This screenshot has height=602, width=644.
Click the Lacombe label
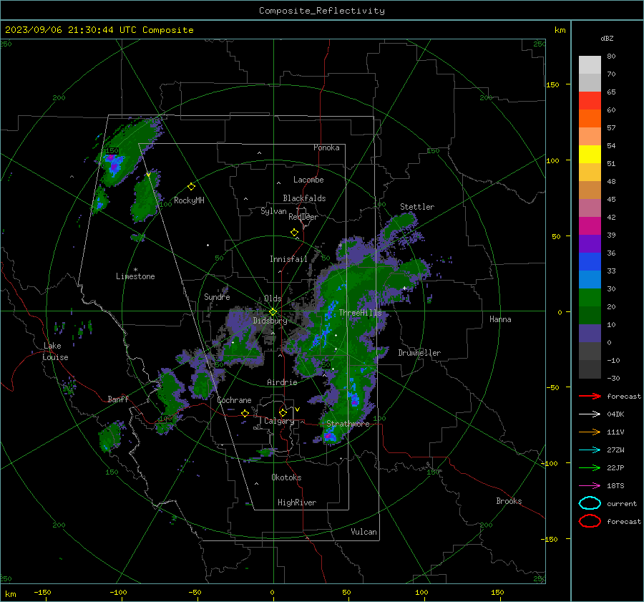pos(308,180)
